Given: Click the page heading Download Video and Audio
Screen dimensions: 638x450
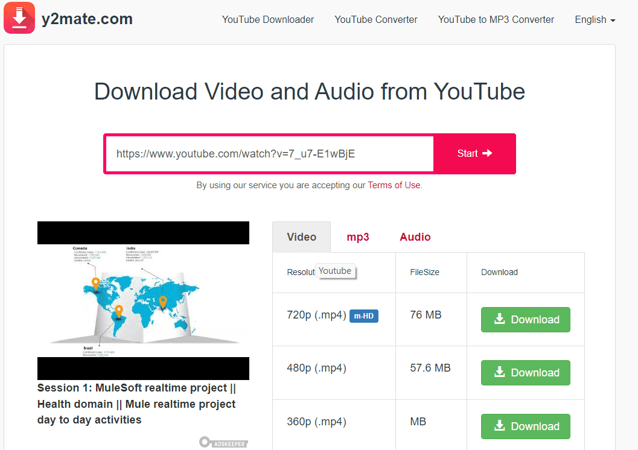Looking at the screenshot, I should click(309, 91).
